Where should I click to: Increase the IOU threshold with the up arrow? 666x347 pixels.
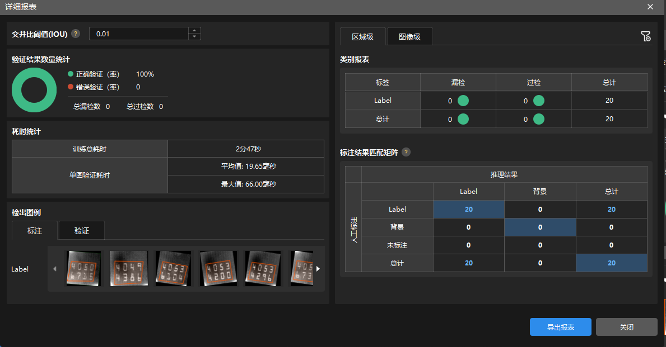194,31
